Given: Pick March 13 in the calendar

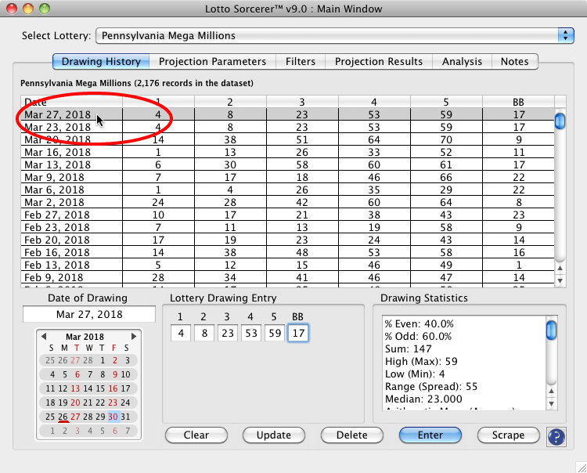Looking at the screenshot, I should tap(75, 388).
